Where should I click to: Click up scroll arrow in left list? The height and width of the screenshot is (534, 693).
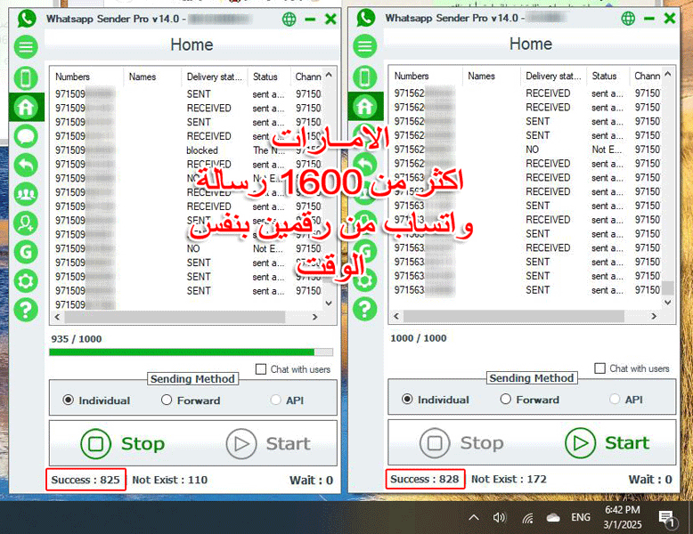[x=329, y=75]
